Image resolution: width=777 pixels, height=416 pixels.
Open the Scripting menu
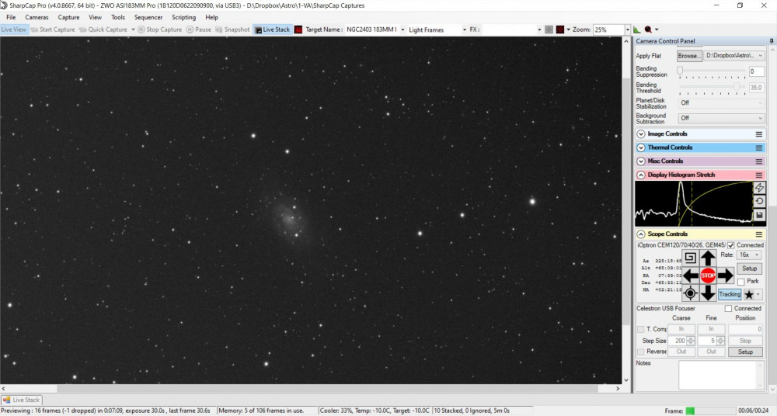(x=184, y=17)
